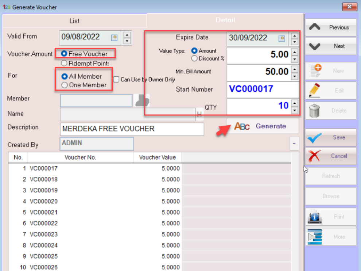This screenshot has height=271, width=361.
Task: Collapse the panel with the minus button
Action: coord(294,144)
